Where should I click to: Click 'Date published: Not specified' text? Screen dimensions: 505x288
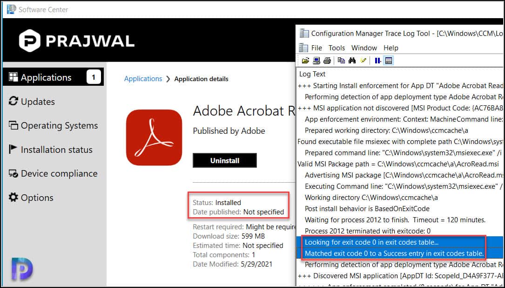pos(238,212)
